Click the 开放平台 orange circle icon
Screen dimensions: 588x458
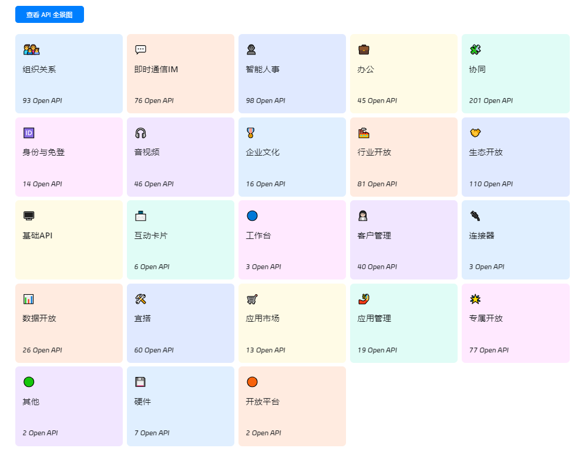pos(253,382)
